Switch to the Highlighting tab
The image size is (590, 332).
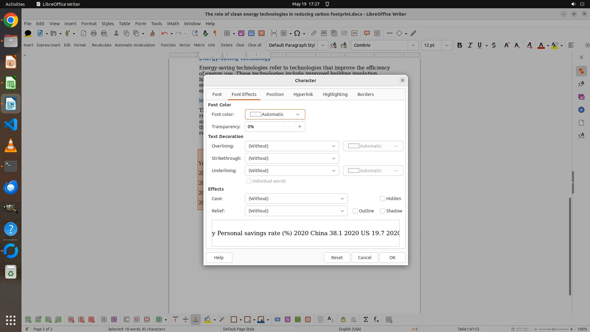click(x=335, y=94)
